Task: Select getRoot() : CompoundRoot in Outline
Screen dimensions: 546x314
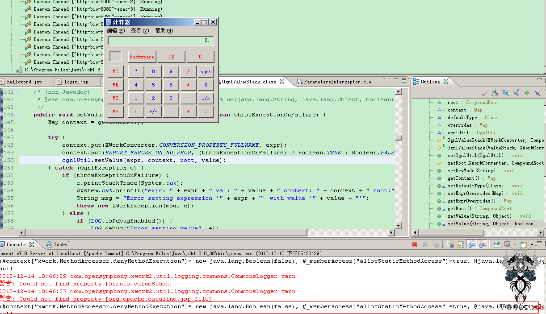Action: coord(479,208)
